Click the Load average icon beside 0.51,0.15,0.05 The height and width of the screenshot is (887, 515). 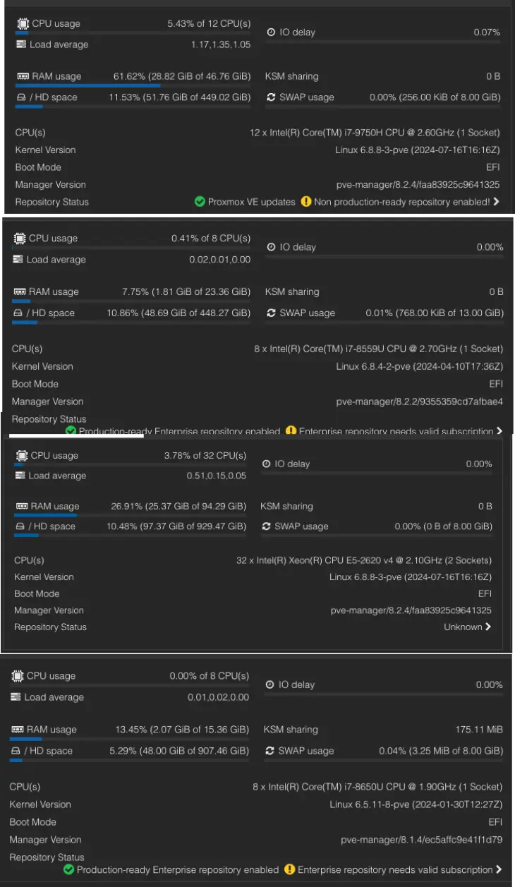(20, 476)
